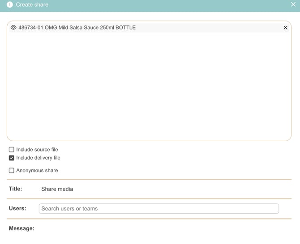This screenshot has height=244, width=300.
Task: Click the Message label
Action: 21,228
